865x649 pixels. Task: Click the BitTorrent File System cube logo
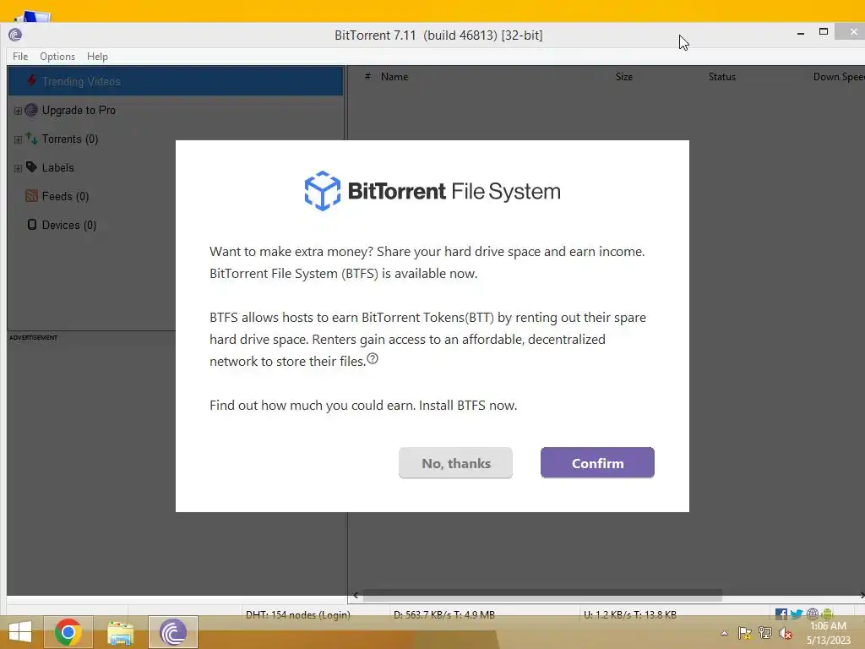[323, 191]
